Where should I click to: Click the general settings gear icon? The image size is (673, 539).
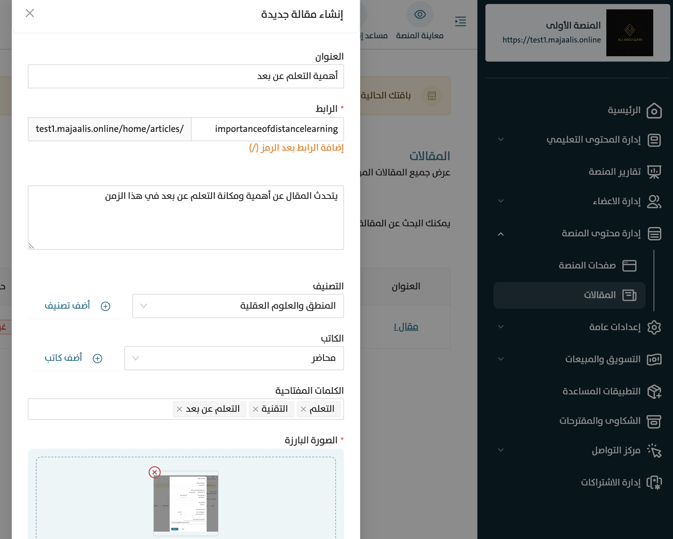click(x=654, y=327)
